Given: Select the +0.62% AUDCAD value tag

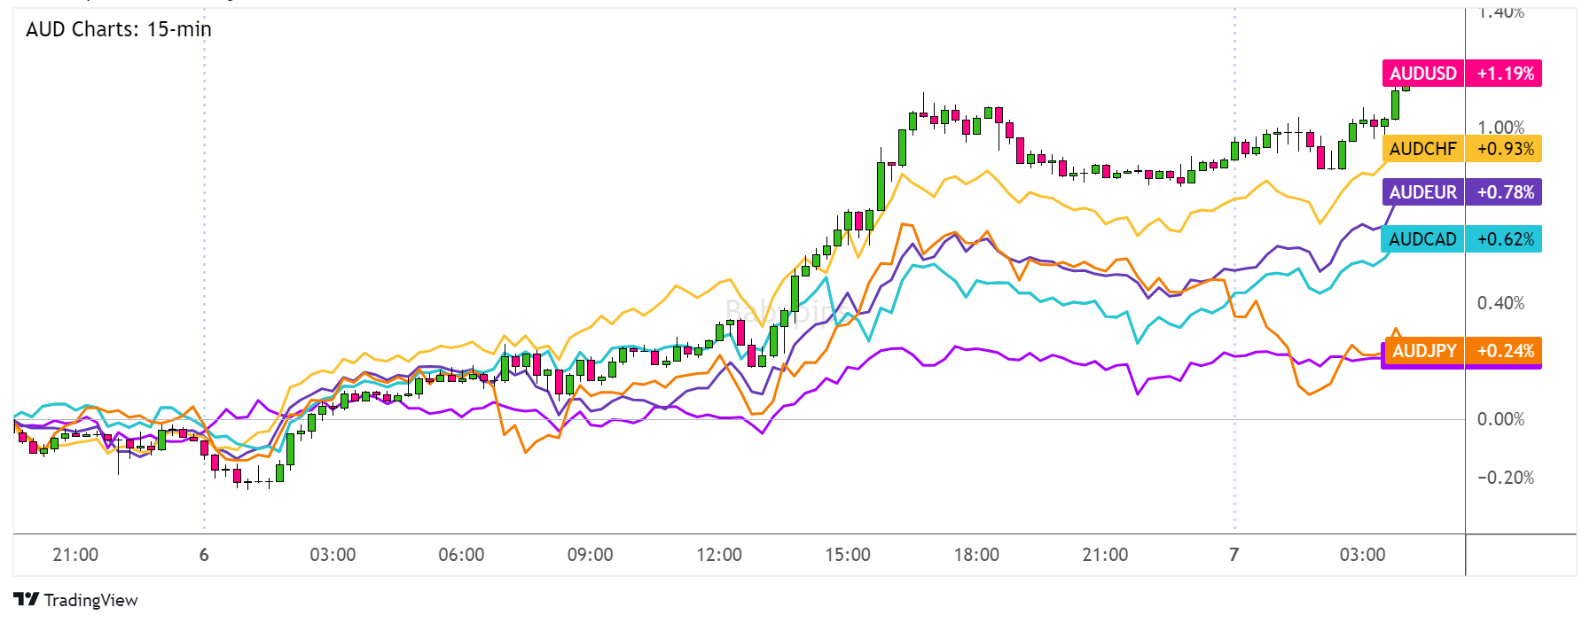Looking at the screenshot, I should 1505,239.
